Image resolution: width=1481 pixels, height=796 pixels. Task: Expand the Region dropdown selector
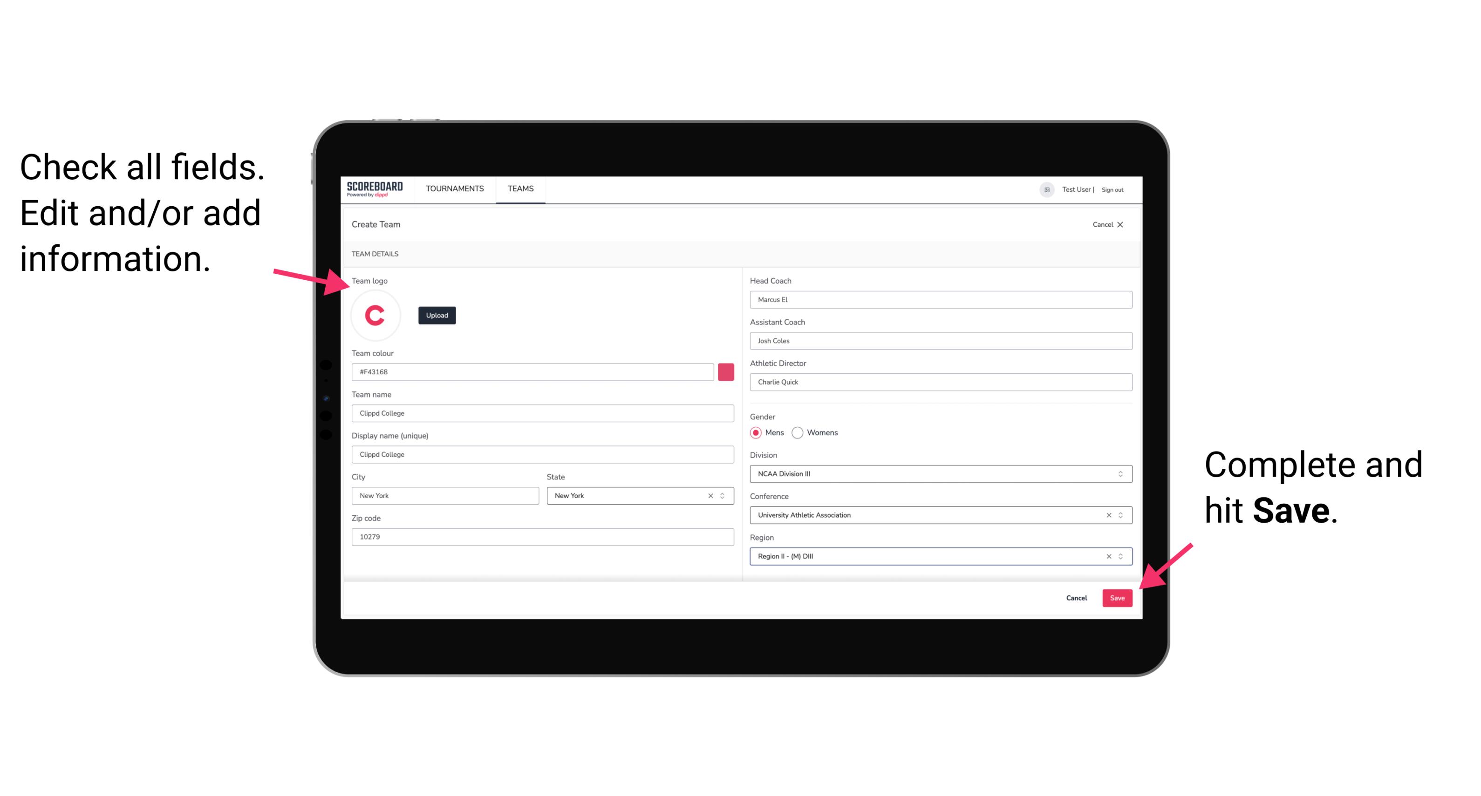tap(1122, 557)
